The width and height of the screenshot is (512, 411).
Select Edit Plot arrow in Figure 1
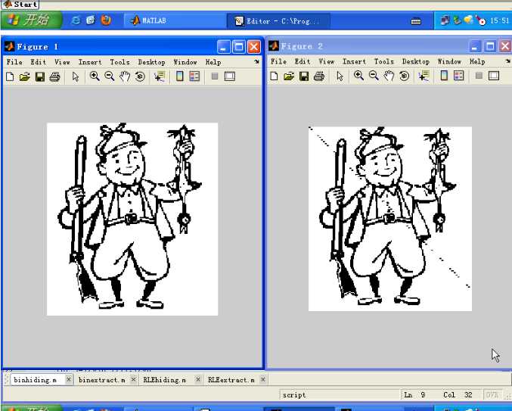(x=76, y=76)
